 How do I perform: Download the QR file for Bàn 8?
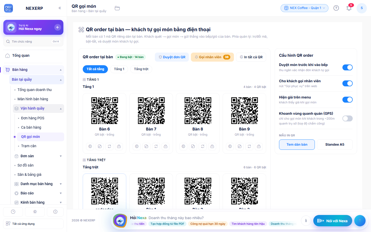pos(193,146)
